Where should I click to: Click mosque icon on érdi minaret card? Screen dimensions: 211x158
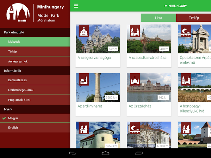pyautogui.click(x=84, y=79)
